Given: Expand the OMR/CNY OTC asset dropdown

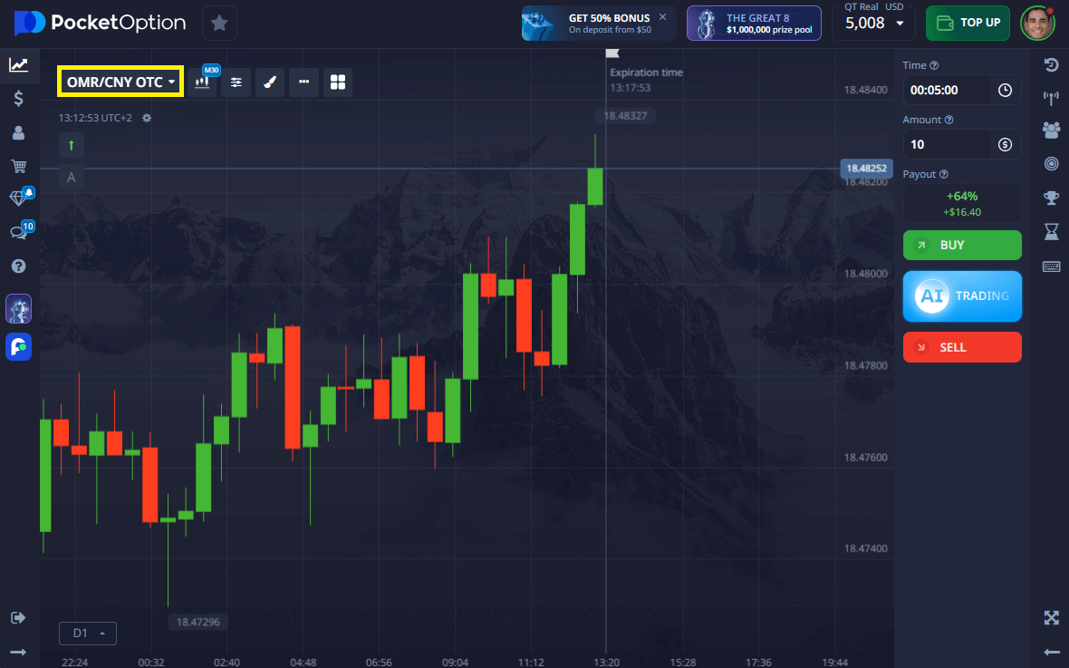Looking at the screenshot, I should tap(120, 82).
